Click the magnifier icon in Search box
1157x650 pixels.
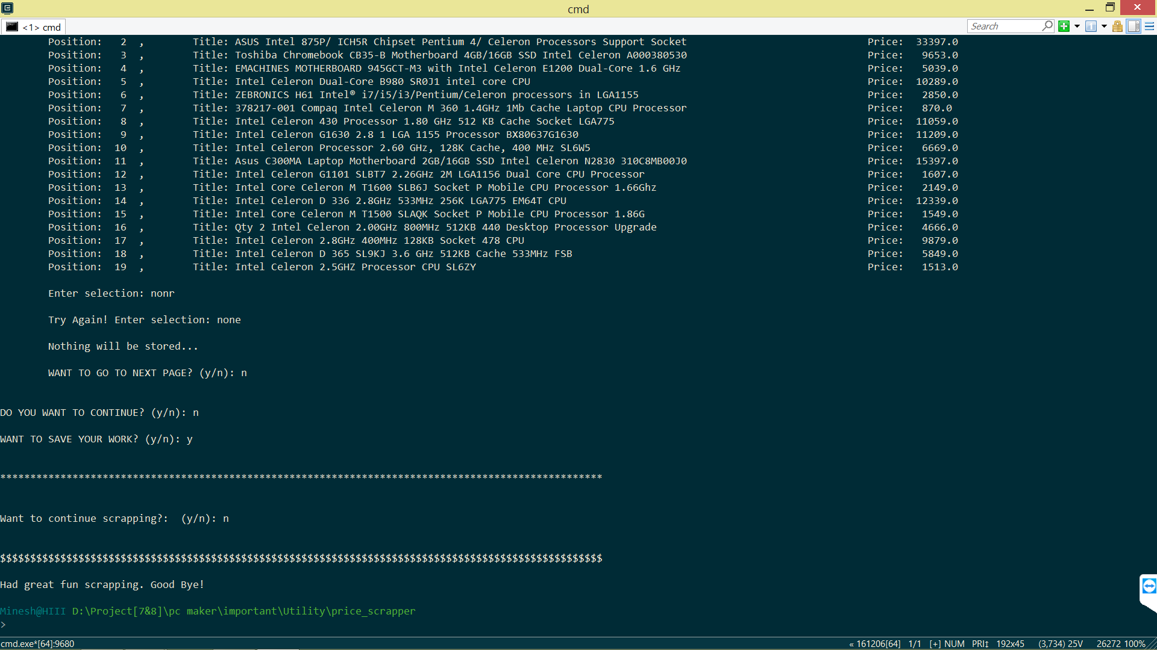coord(1047,26)
